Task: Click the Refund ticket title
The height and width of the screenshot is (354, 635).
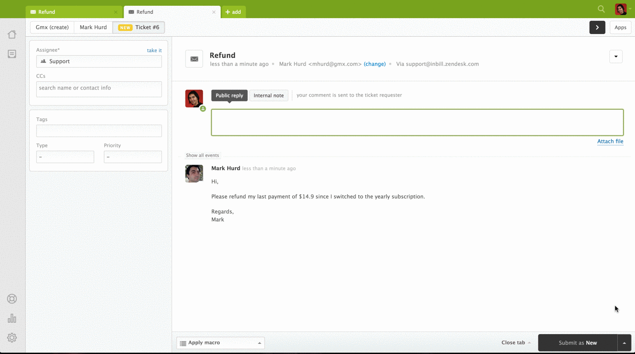Action: point(223,55)
